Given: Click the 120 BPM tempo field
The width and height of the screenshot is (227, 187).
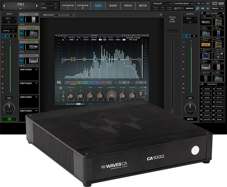Looking at the screenshot, I should pos(200,4).
